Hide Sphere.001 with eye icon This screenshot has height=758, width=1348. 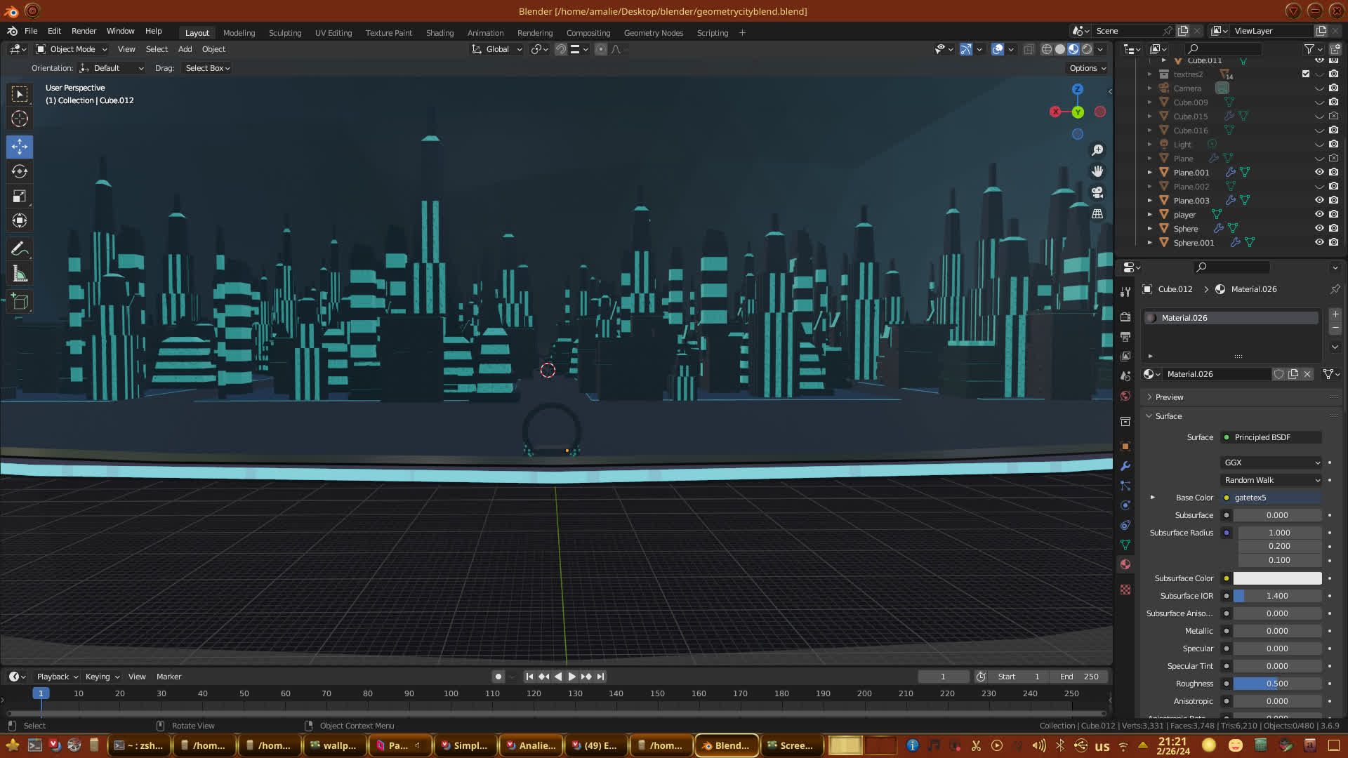click(1319, 243)
